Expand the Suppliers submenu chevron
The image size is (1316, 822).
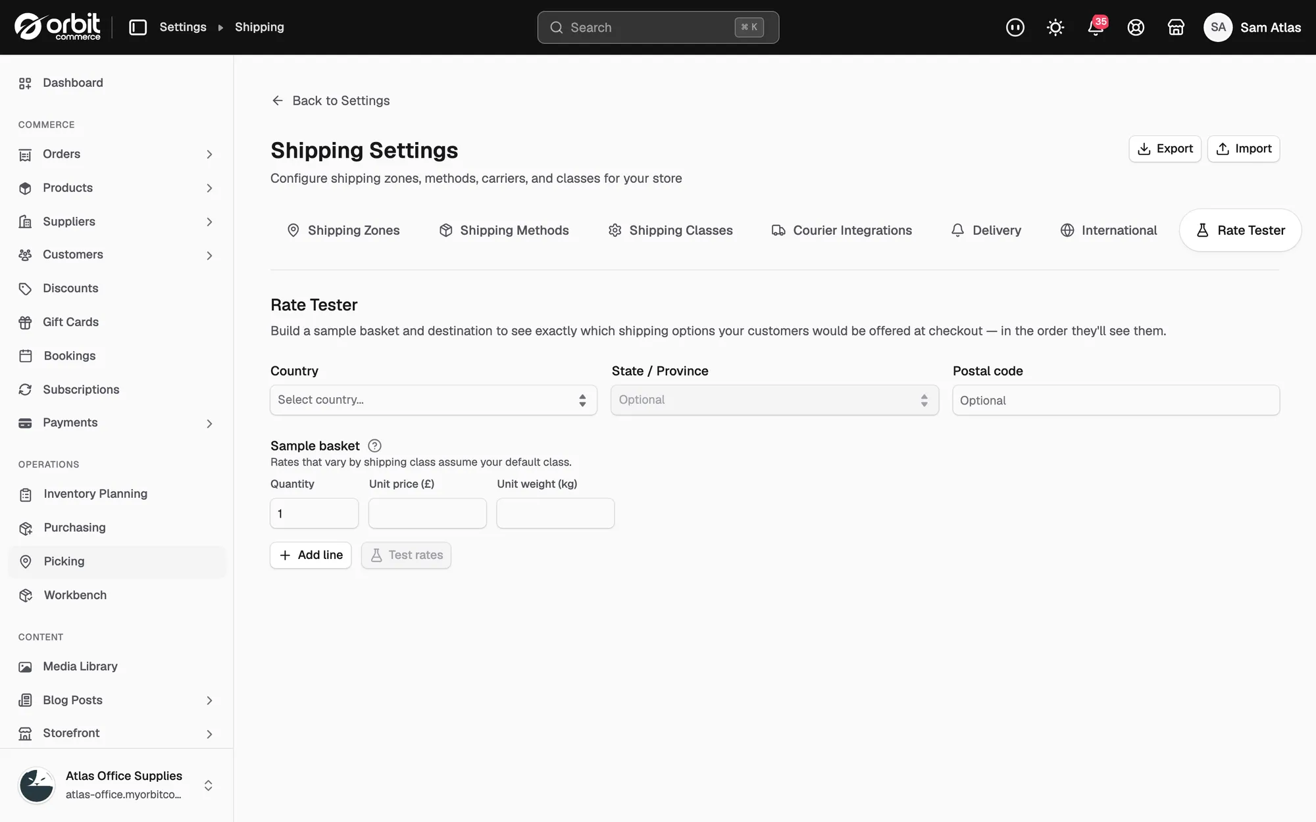(x=209, y=222)
